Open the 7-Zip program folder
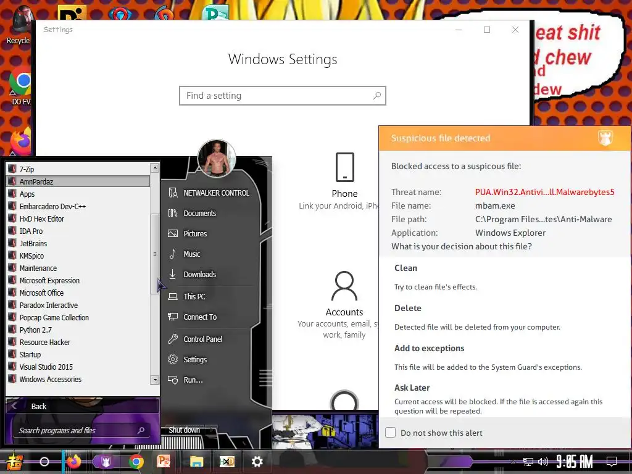The image size is (632, 474). 78,169
